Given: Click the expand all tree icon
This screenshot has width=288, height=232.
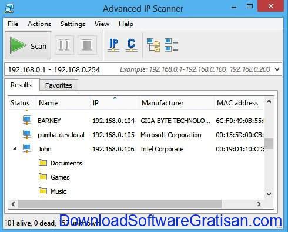Looking at the screenshot, I should point(153,45).
